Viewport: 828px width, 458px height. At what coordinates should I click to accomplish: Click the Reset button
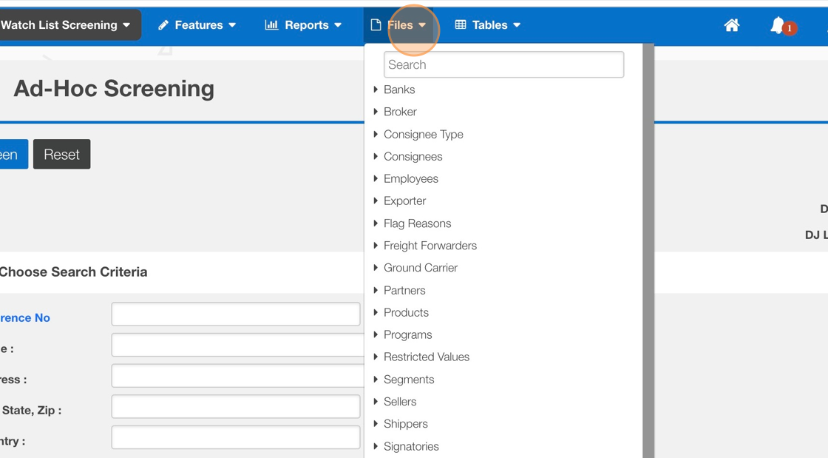pos(62,154)
